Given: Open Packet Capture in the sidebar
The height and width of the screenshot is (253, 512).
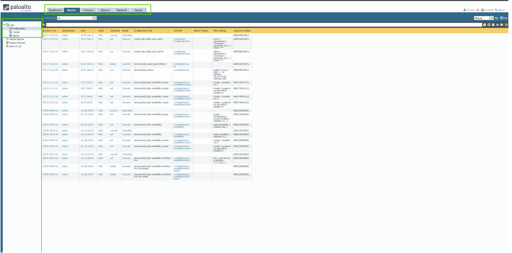Looking at the screenshot, I should [x=17, y=39].
